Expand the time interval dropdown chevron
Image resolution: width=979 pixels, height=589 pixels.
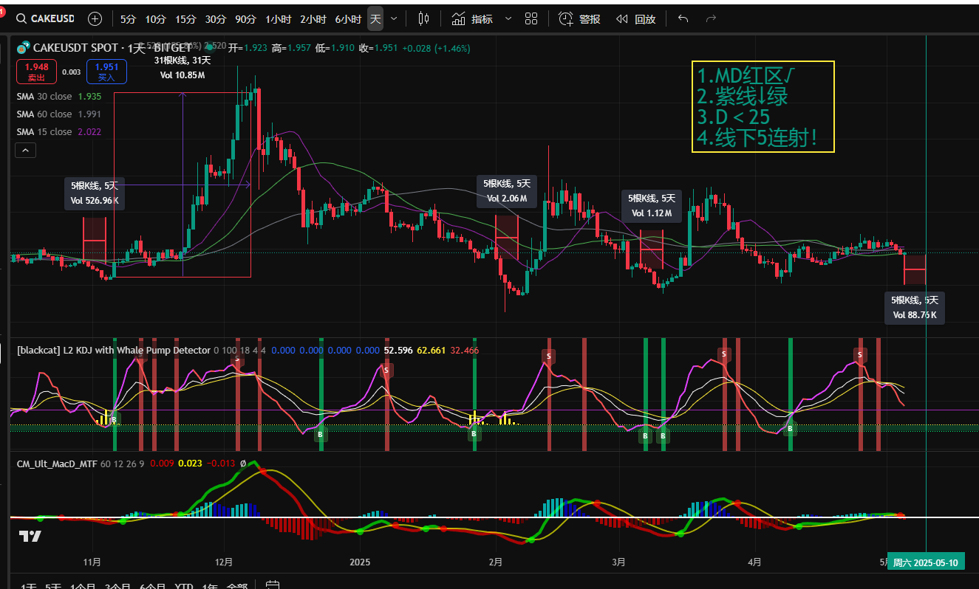pyautogui.click(x=393, y=18)
